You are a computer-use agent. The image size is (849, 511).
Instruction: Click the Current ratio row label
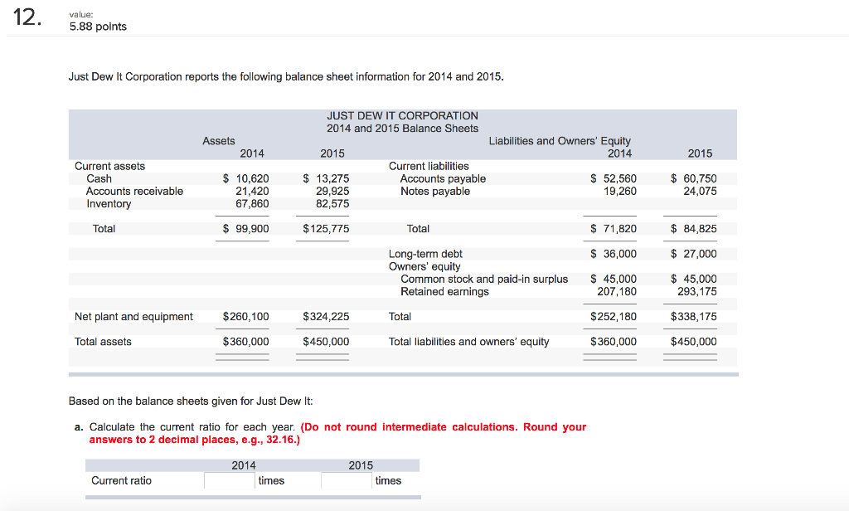point(121,480)
